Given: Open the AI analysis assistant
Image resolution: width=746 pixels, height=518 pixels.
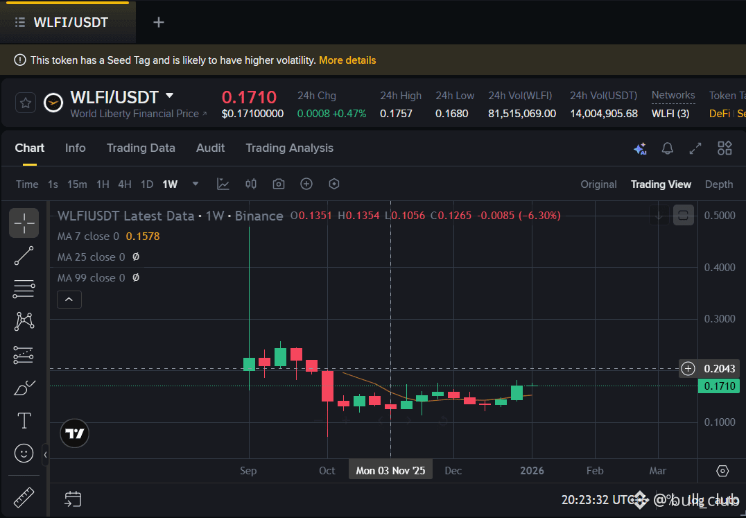Looking at the screenshot, I should [640, 148].
